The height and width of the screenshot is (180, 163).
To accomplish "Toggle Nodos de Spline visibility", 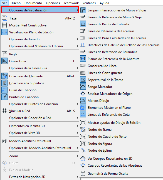I will point(121,151).
